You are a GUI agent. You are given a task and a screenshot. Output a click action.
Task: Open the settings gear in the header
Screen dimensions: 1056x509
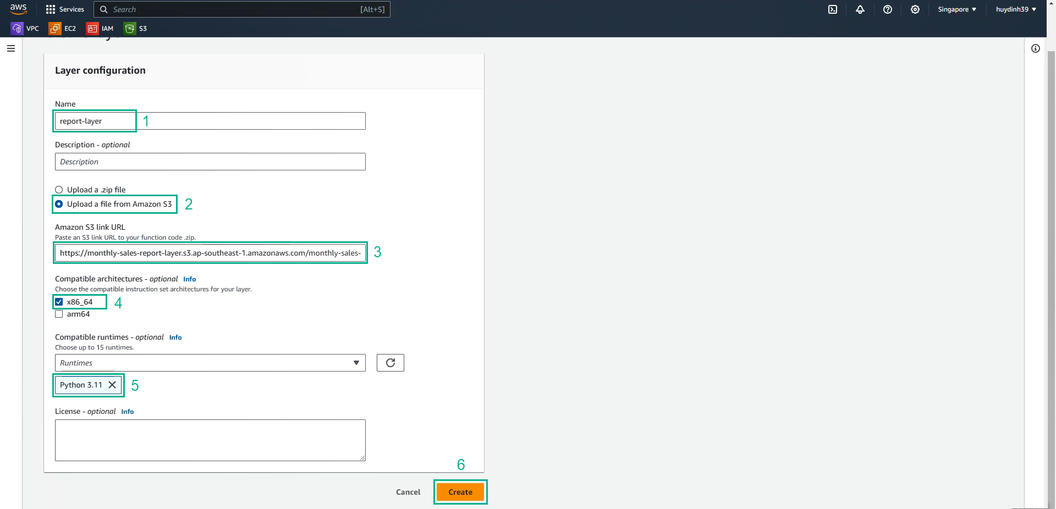915,9
